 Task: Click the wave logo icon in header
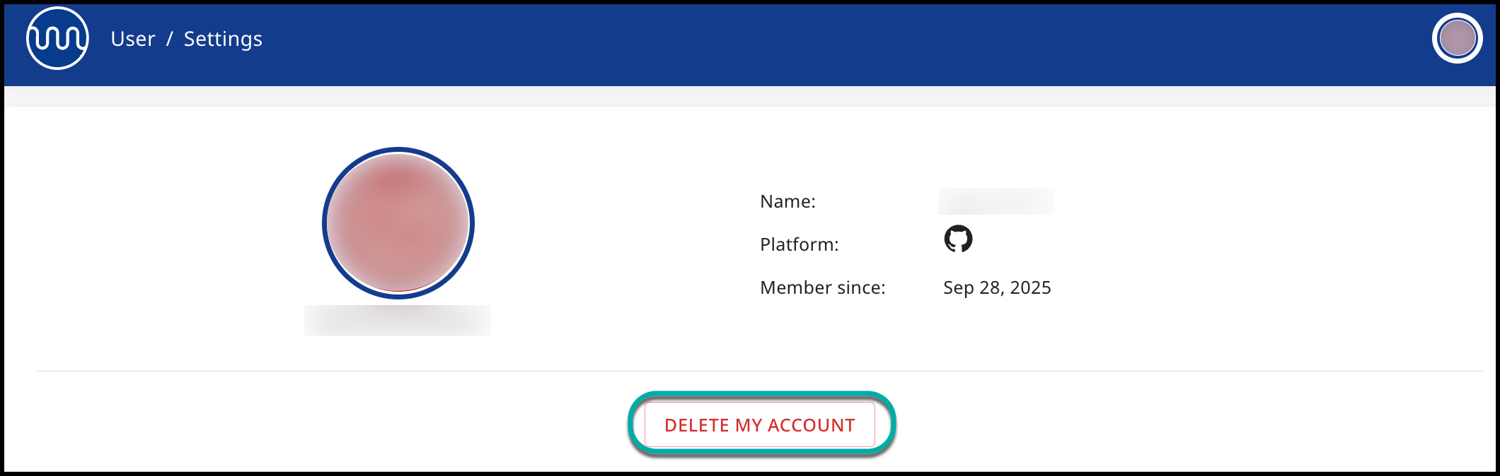pyautogui.click(x=57, y=39)
